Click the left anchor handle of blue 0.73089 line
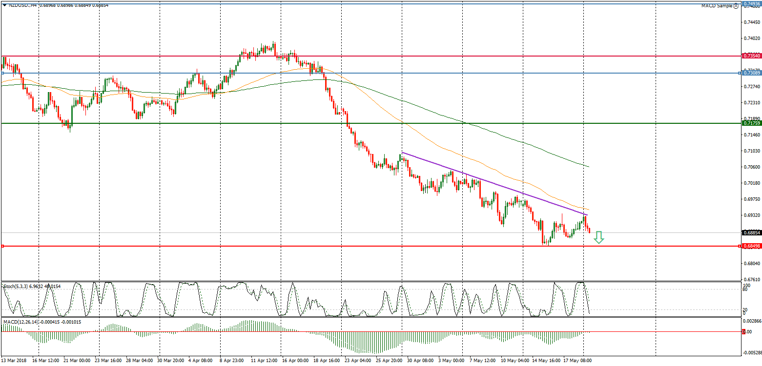Image resolution: width=762 pixels, height=366 pixels. [x=2, y=73]
